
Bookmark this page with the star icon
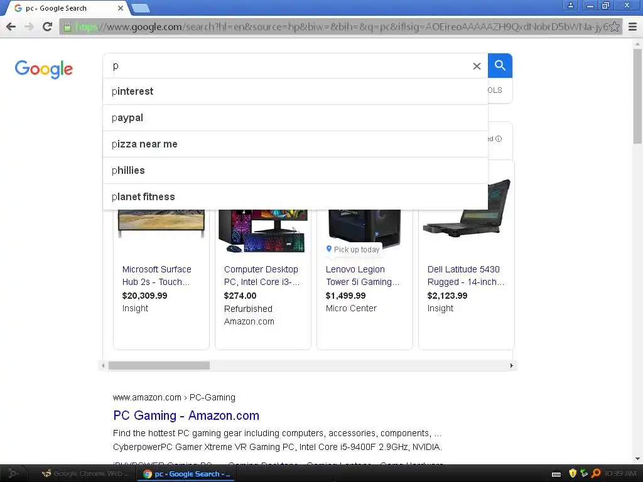click(614, 26)
